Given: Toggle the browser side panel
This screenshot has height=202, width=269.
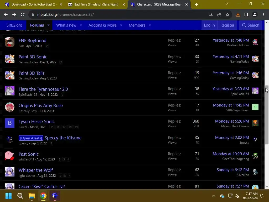Looking at the screenshot, I should 246,15.
